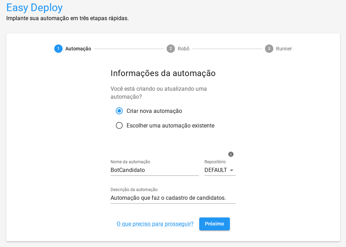Viewport: 346px width, 247px height.
Task: Click the Easy Deploy page title
Action: coord(34,7)
